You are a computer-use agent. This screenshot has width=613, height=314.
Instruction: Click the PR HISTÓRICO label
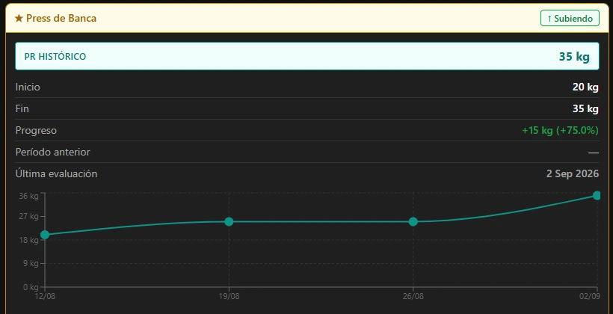(x=55, y=56)
